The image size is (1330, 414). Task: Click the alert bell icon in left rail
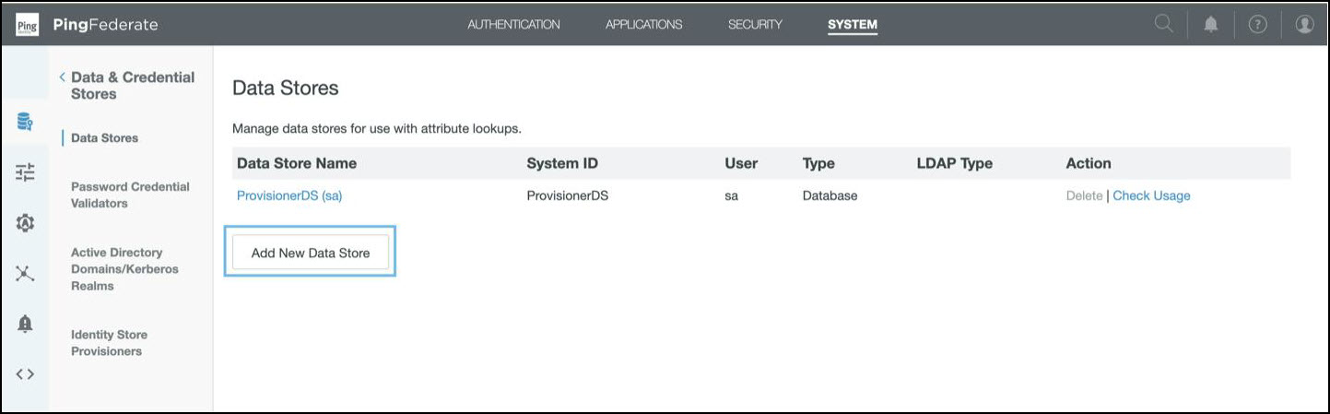coord(25,324)
